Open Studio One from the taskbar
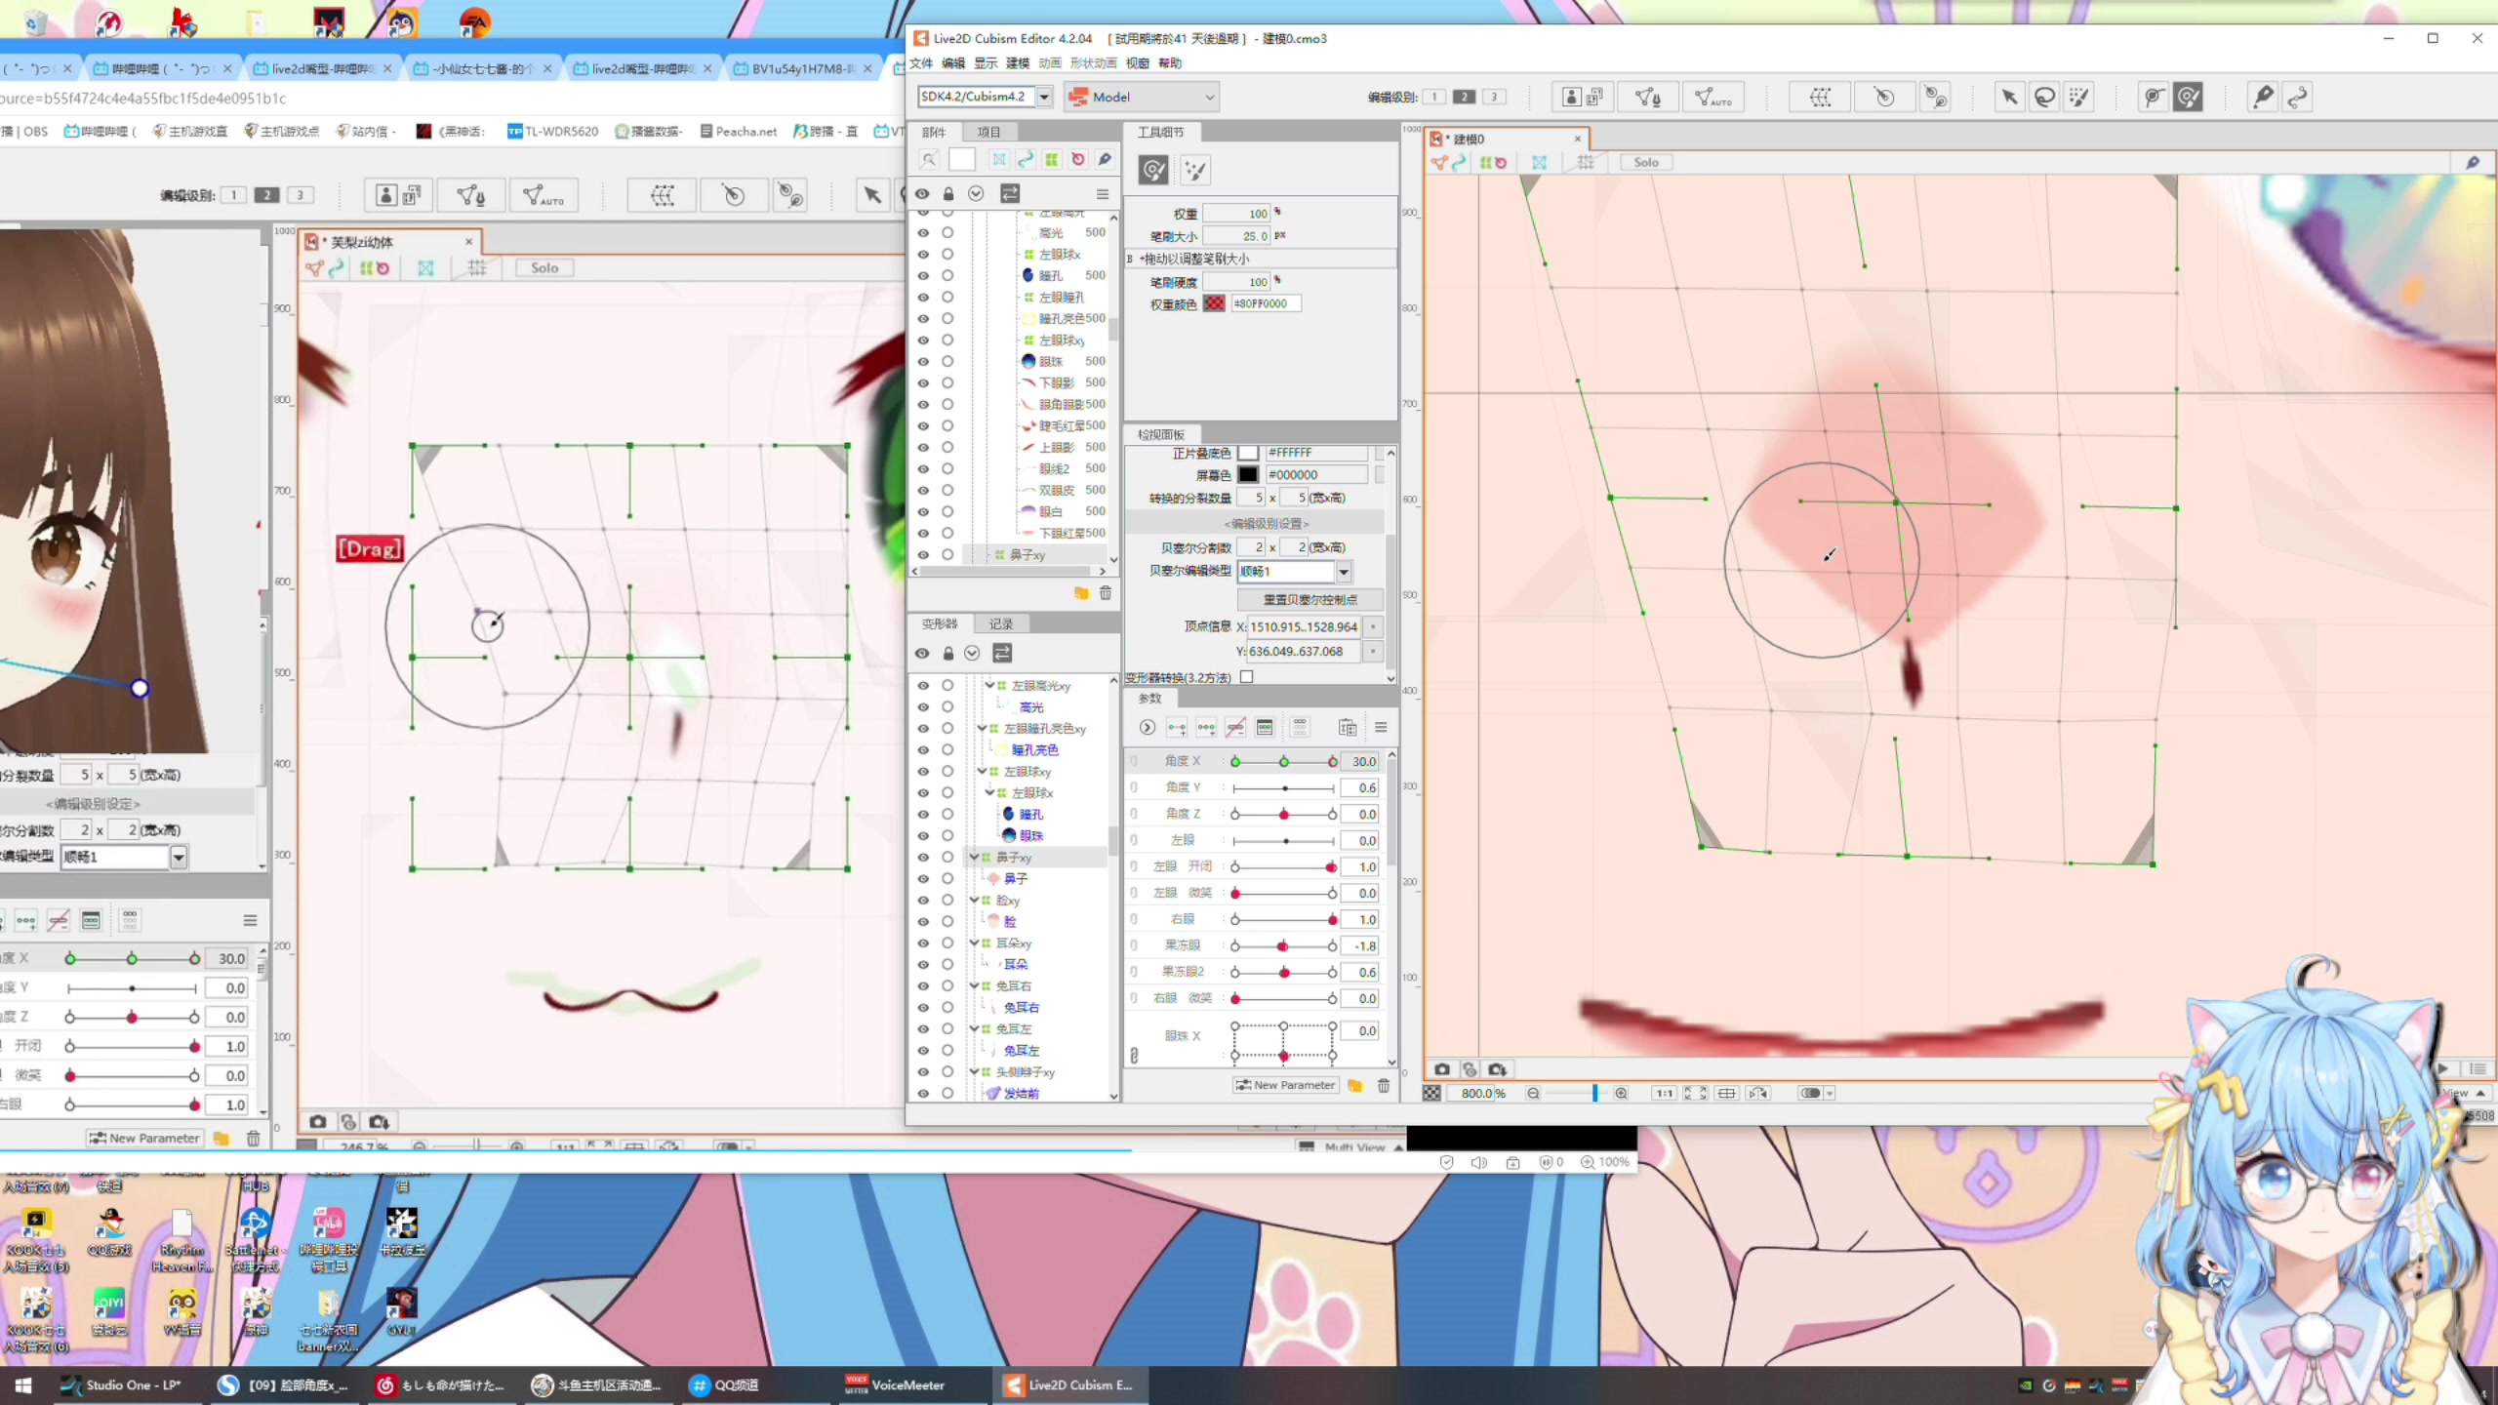2498x1405 pixels. [x=122, y=1385]
